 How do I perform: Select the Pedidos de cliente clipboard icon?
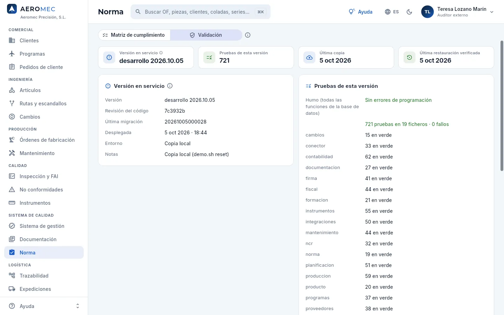[12, 67]
